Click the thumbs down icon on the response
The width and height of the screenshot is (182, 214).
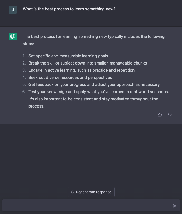[x=170, y=115]
